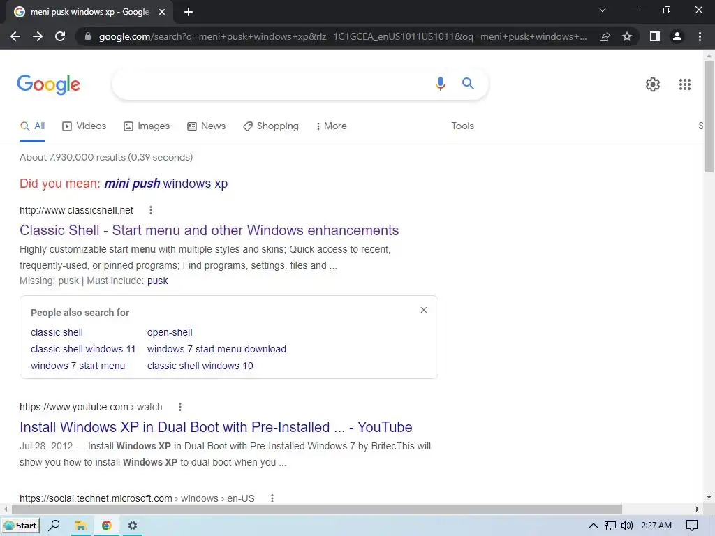715x536 pixels.
Task: Open Chrome's three-dot main menu
Action: point(700,36)
